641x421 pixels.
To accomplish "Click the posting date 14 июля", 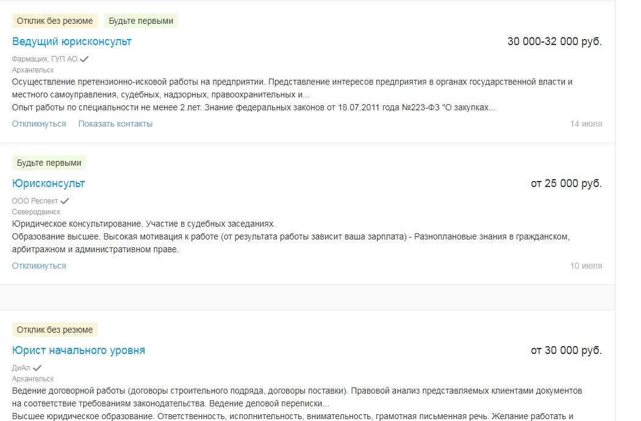I will point(585,123).
